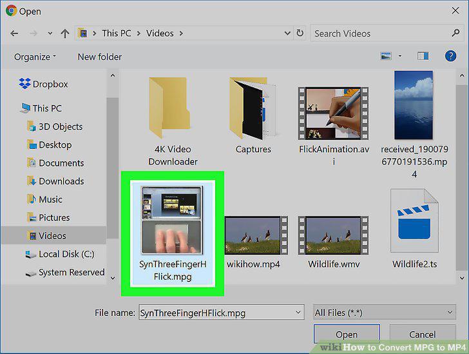The width and height of the screenshot is (469, 354).
Task: Open Dropbox in the navigation pane
Action: pyautogui.click(x=44, y=84)
